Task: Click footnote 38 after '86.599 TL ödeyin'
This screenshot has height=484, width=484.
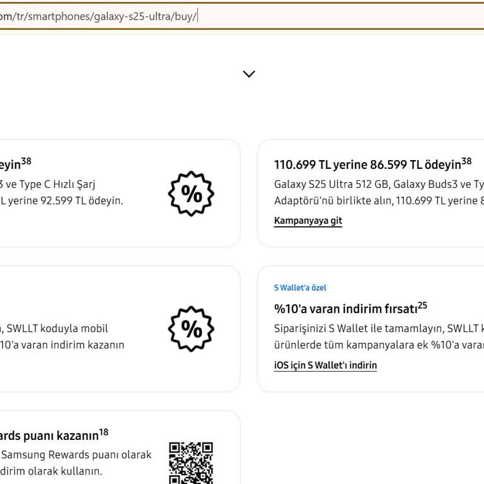Action: (466, 161)
